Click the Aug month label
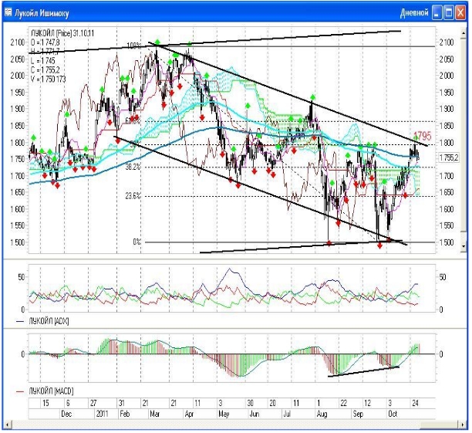472x433 pixels. coord(322,414)
